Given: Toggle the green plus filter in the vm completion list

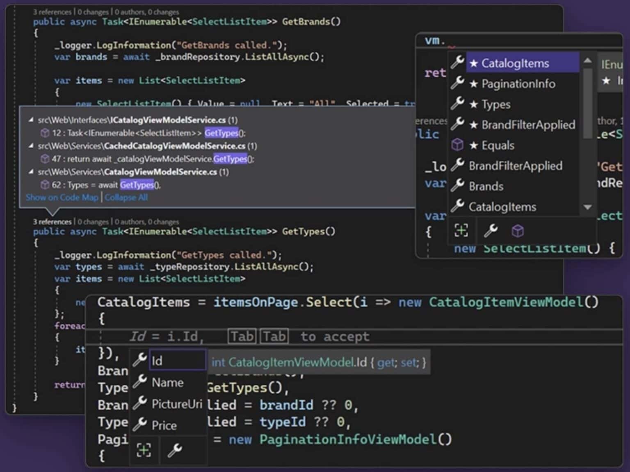Looking at the screenshot, I should tap(461, 231).
